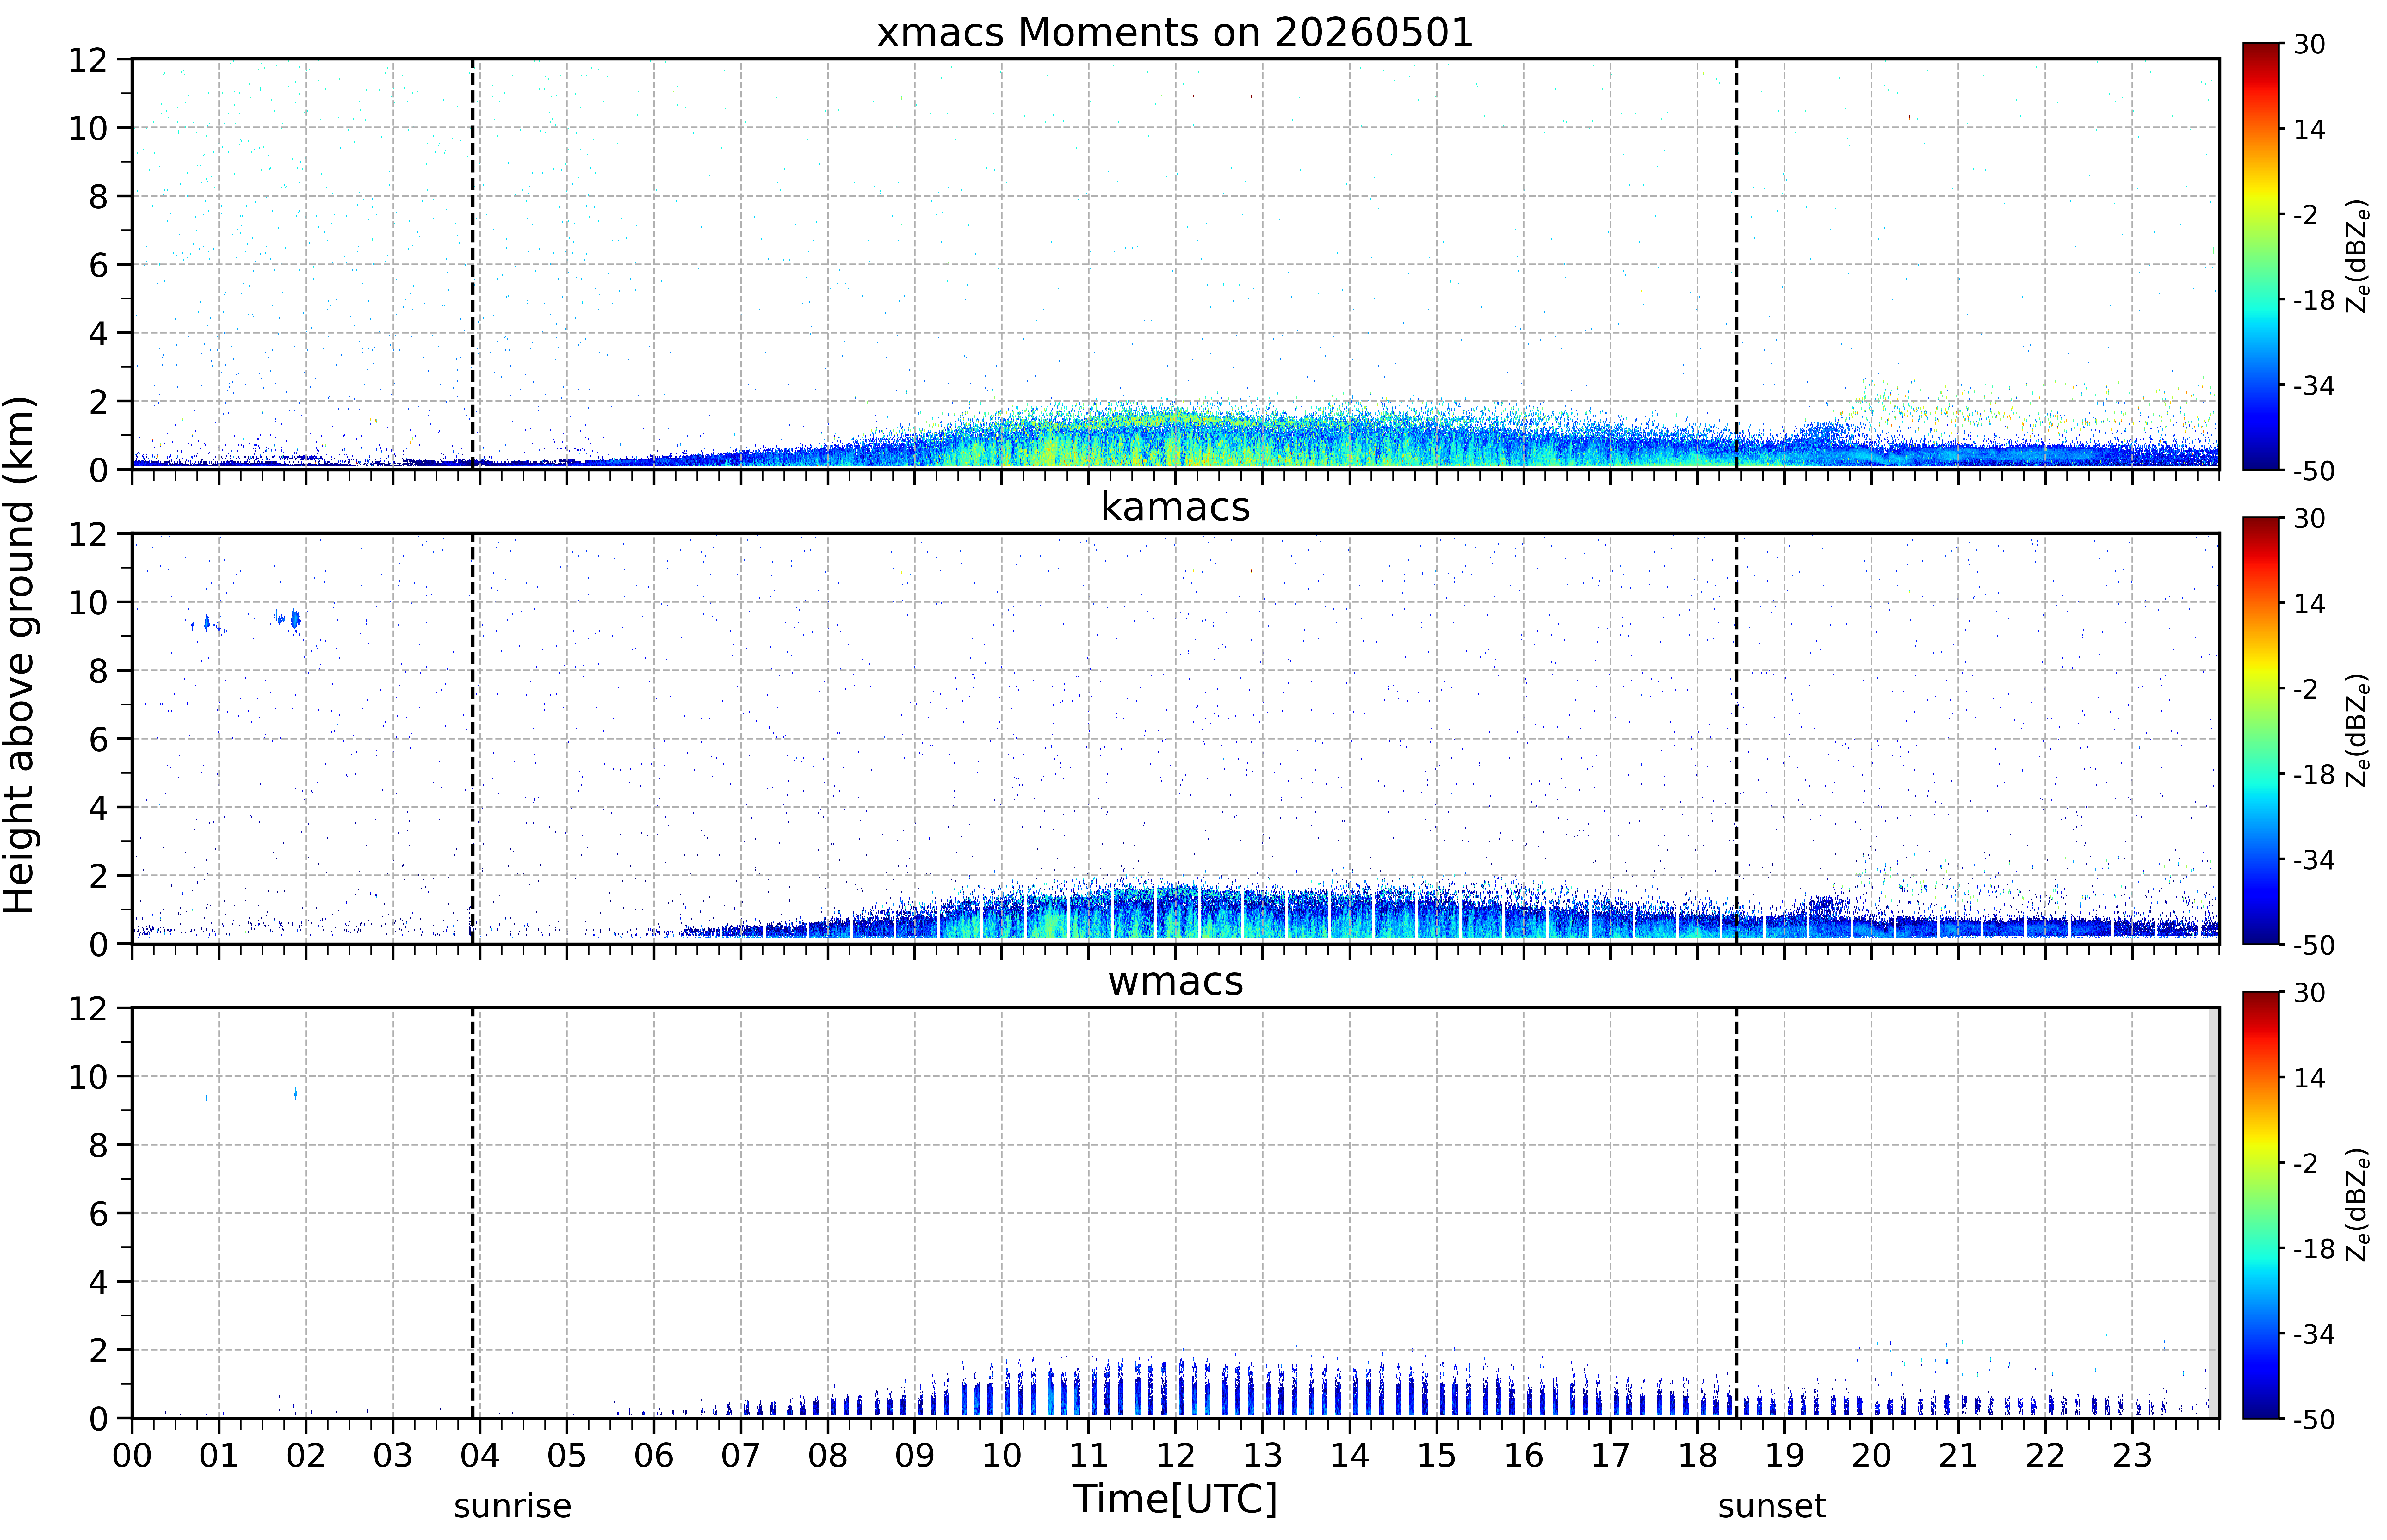Click the '-34' tick on kamacs colorbar
This screenshot has width=2387, height=1540.
(x=2314, y=860)
